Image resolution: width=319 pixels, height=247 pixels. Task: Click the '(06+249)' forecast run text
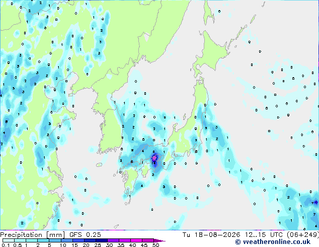303,235
